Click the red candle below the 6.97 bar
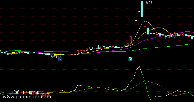This screenshot has height=102, width=194. coord(145,22)
